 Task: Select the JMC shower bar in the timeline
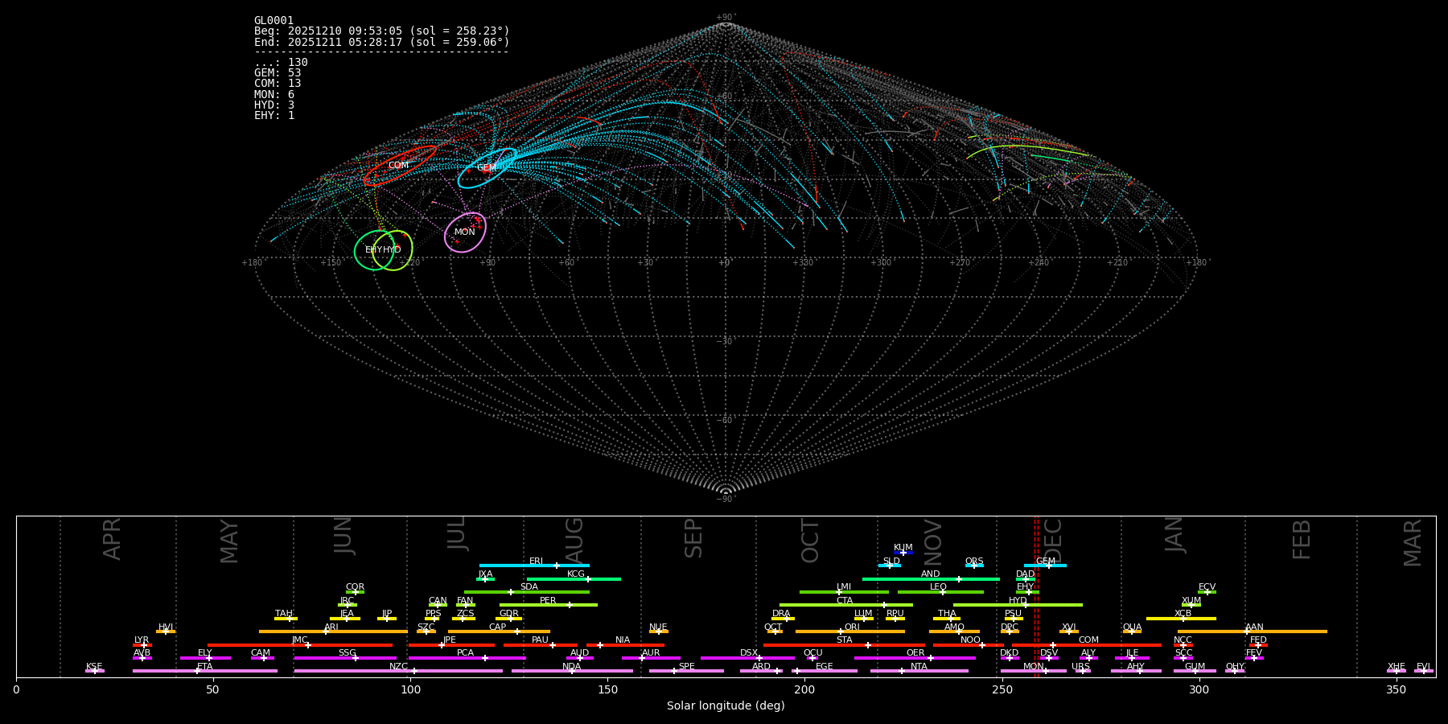tap(300, 644)
